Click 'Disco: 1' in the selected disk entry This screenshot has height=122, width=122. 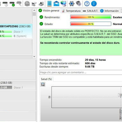(18, 32)
